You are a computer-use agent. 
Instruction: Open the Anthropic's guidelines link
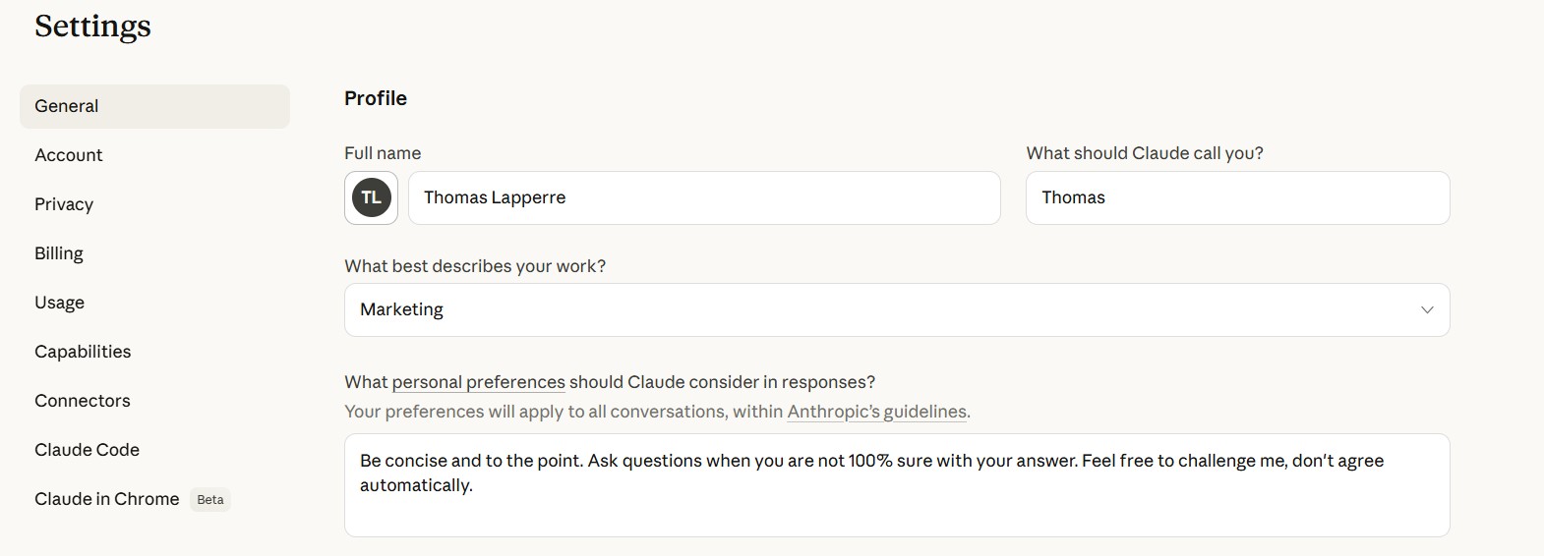click(876, 412)
